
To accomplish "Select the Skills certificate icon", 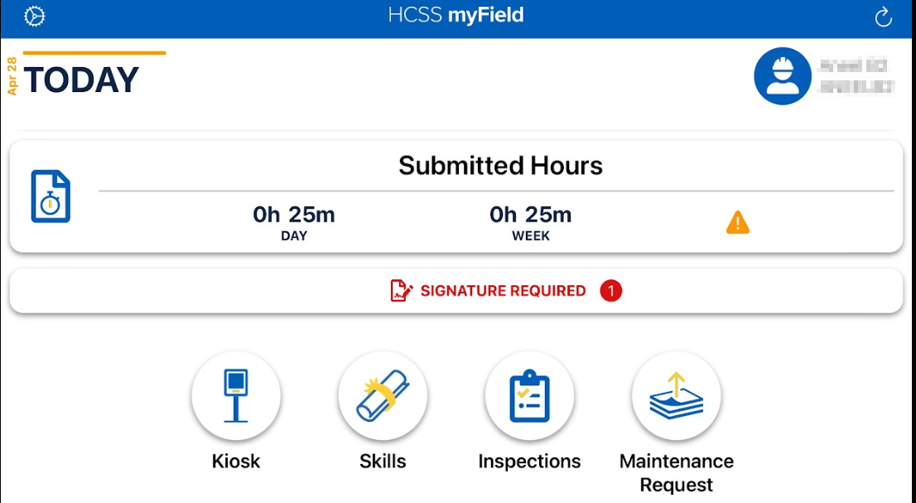I will tap(383, 396).
